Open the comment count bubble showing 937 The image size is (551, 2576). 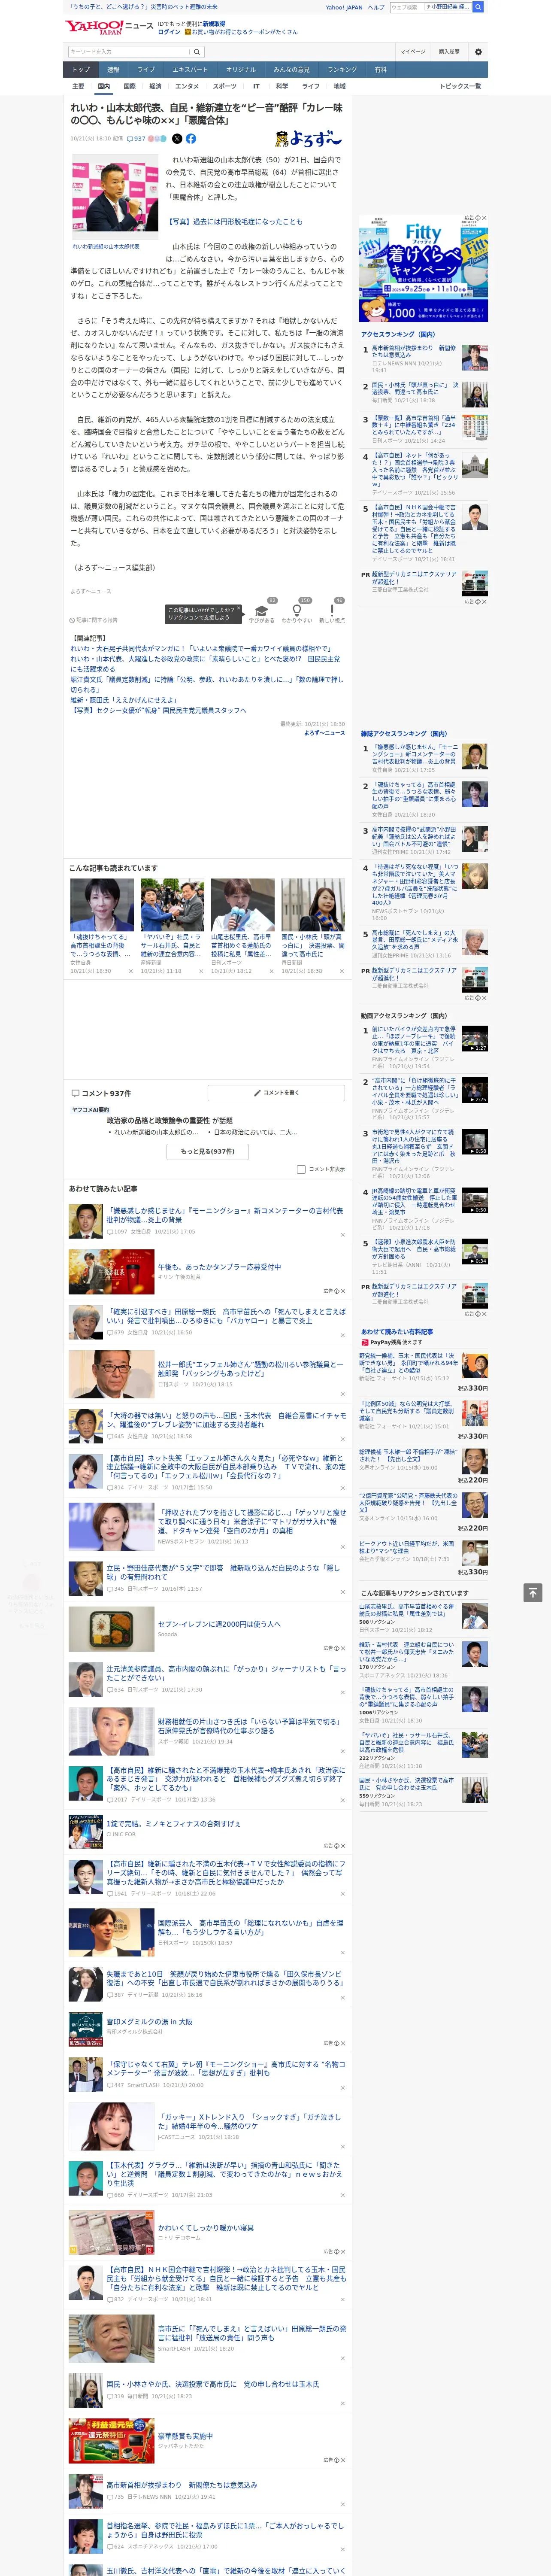[136, 139]
